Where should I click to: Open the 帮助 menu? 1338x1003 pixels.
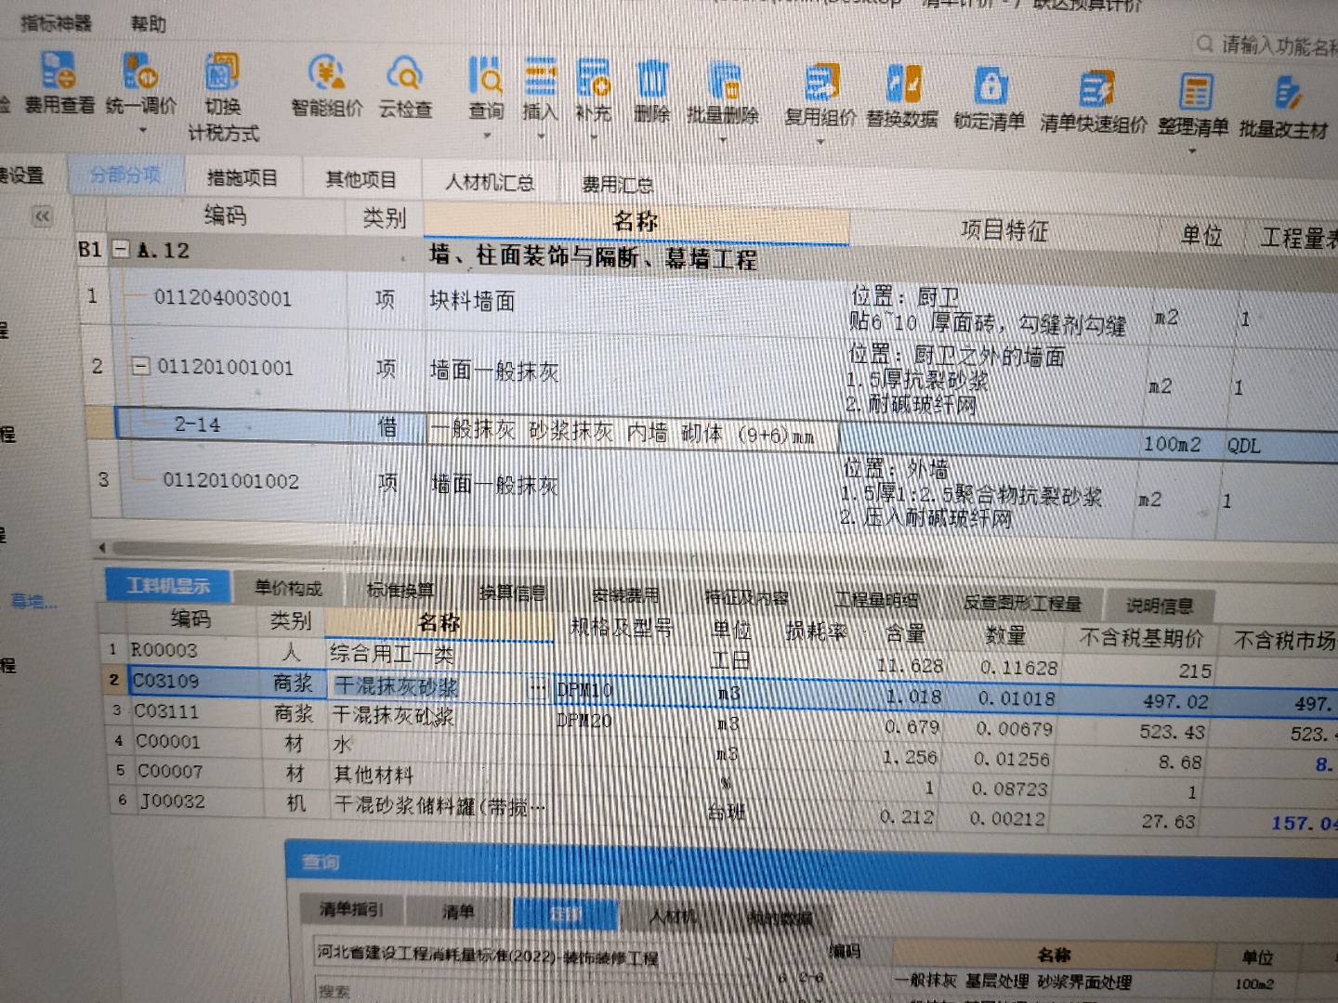(148, 23)
